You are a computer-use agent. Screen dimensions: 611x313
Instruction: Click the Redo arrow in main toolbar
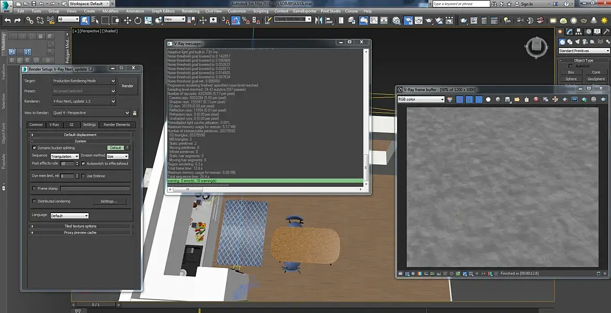tap(18, 20)
